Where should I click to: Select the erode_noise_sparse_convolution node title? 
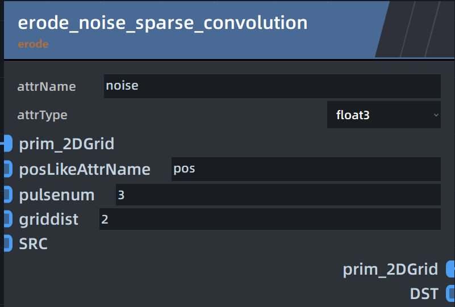[x=162, y=23]
